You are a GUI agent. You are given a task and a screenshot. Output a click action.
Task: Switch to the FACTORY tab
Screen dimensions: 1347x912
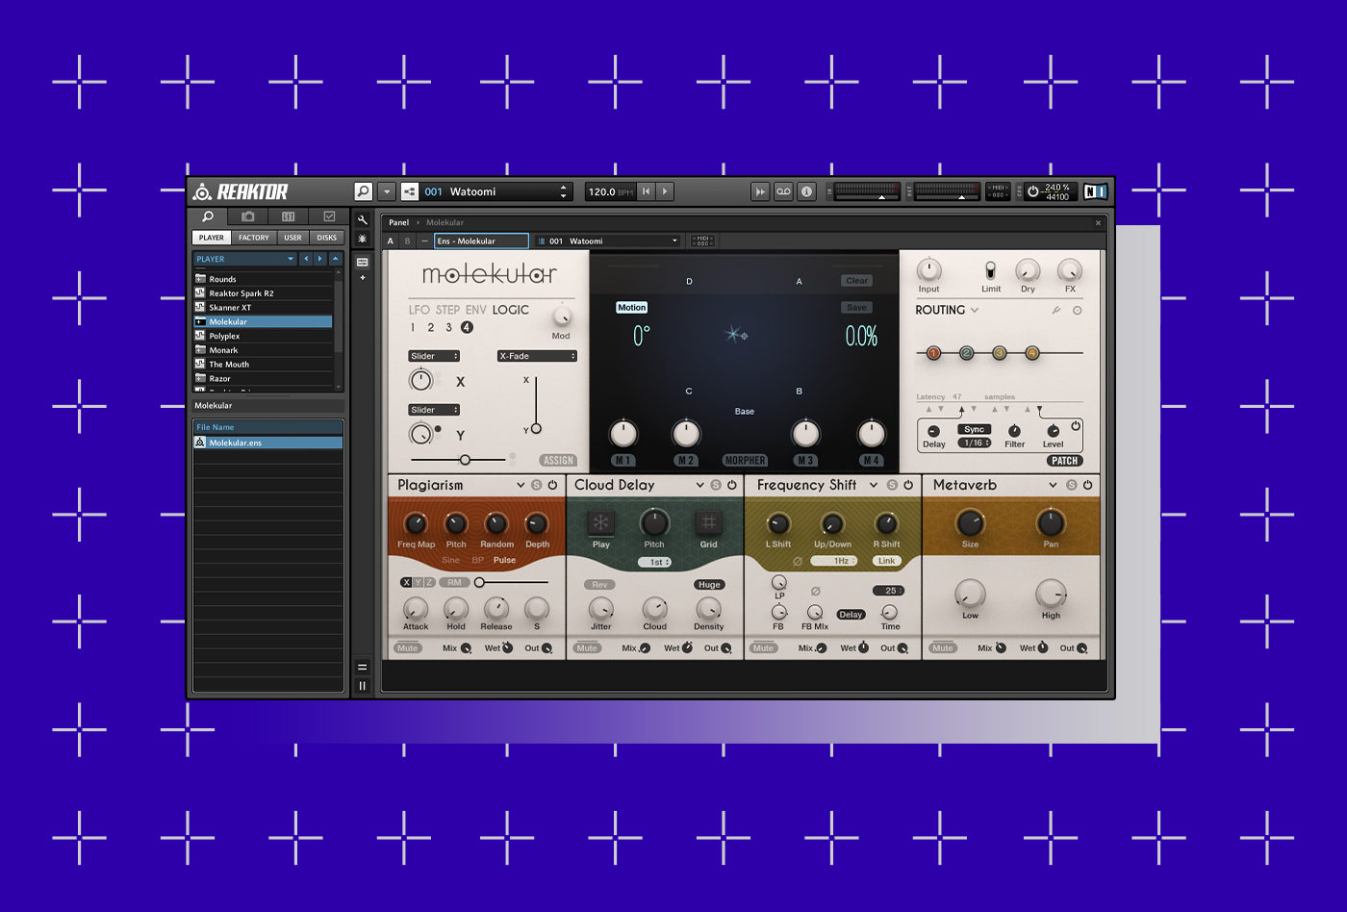254,238
